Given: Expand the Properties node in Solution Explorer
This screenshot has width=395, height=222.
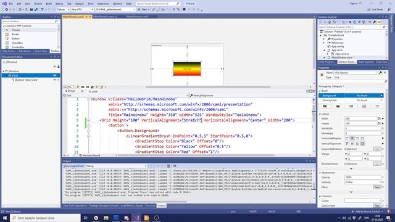Looking at the screenshot, I should point(324,39).
